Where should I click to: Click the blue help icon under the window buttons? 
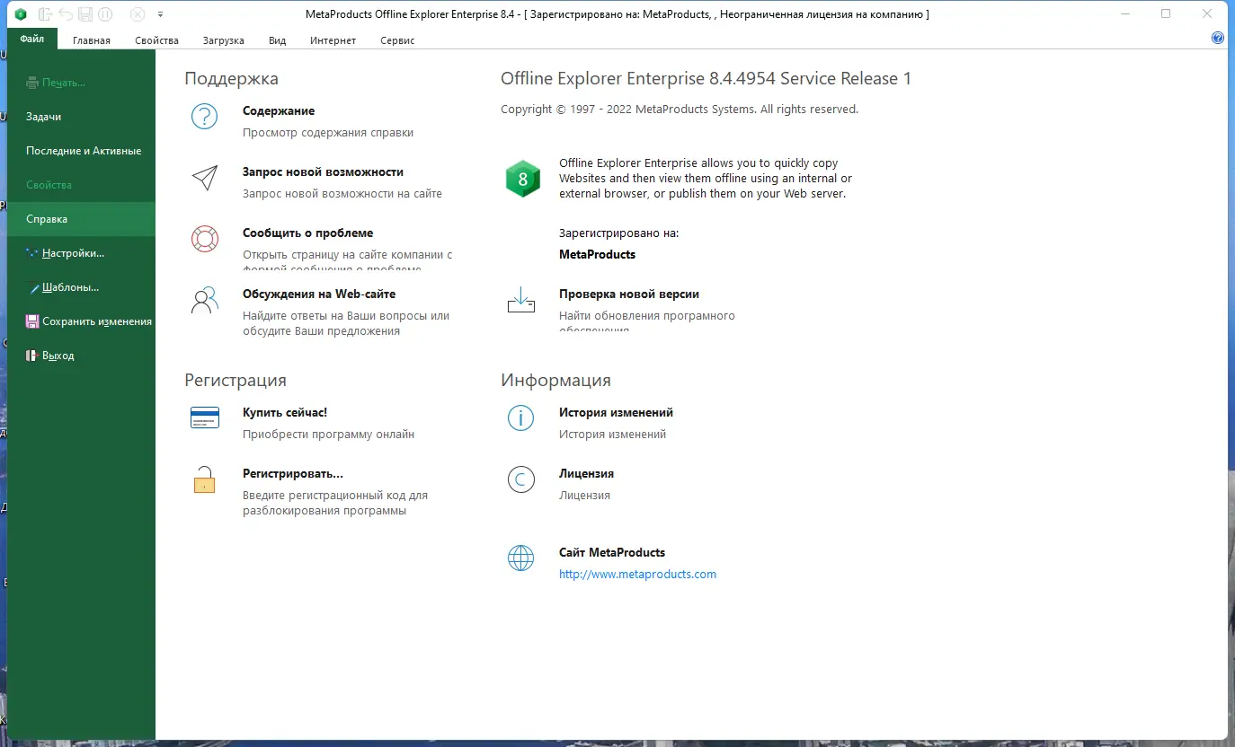1218,38
